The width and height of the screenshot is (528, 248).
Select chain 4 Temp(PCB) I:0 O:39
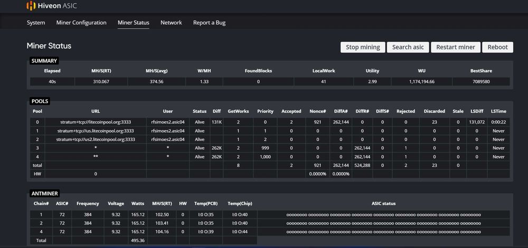tap(206, 232)
